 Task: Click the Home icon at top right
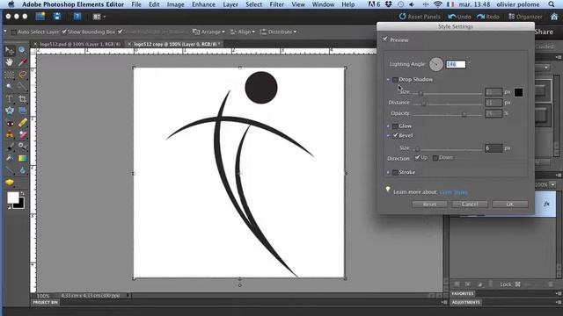[554, 17]
